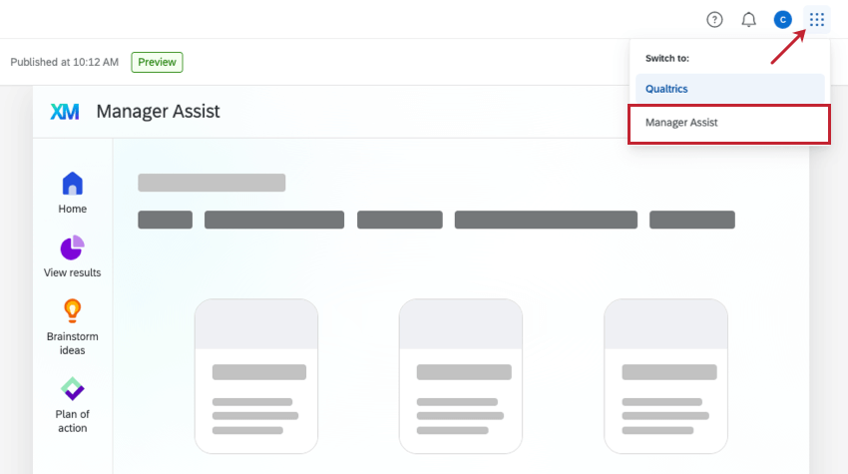Open Brainstorm ideas lightbulb icon
This screenshot has width=848, height=474.
click(72, 311)
